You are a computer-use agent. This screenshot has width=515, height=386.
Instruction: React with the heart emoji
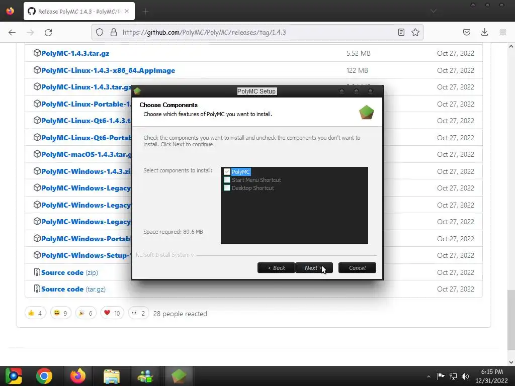point(112,313)
